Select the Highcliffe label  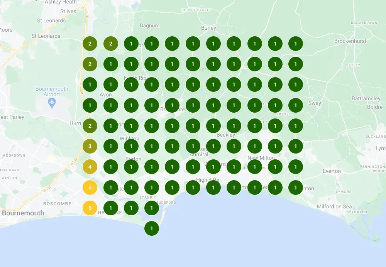(x=208, y=180)
